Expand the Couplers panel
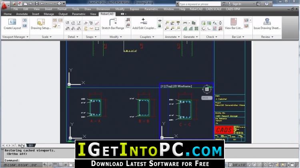The width and height of the screenshot is (300, 168). pos(147,37)
